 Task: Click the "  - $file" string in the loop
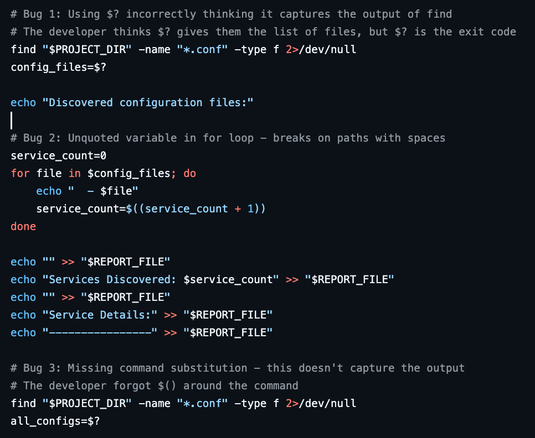click(x=102, y=191)
